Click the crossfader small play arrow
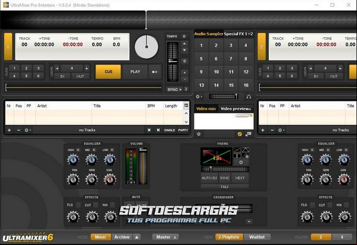The width and height of the screenshot is (357, 245). tap(249, 221)
